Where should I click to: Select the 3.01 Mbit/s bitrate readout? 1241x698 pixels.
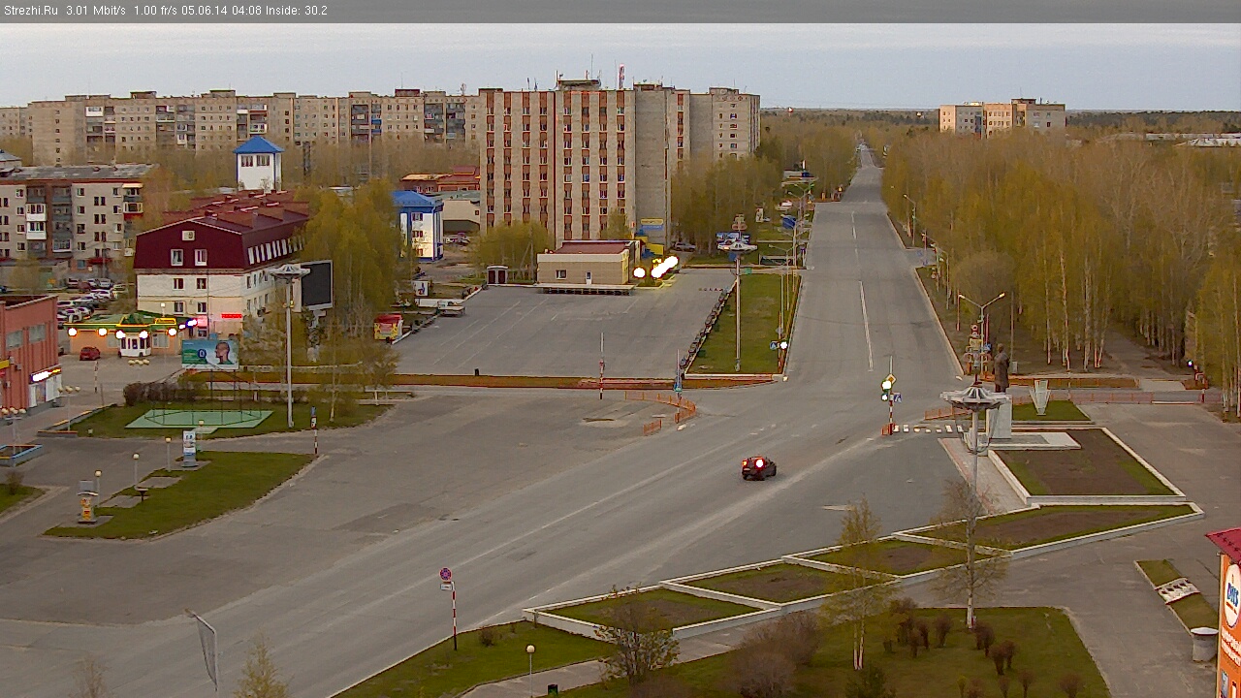[96, 11]
